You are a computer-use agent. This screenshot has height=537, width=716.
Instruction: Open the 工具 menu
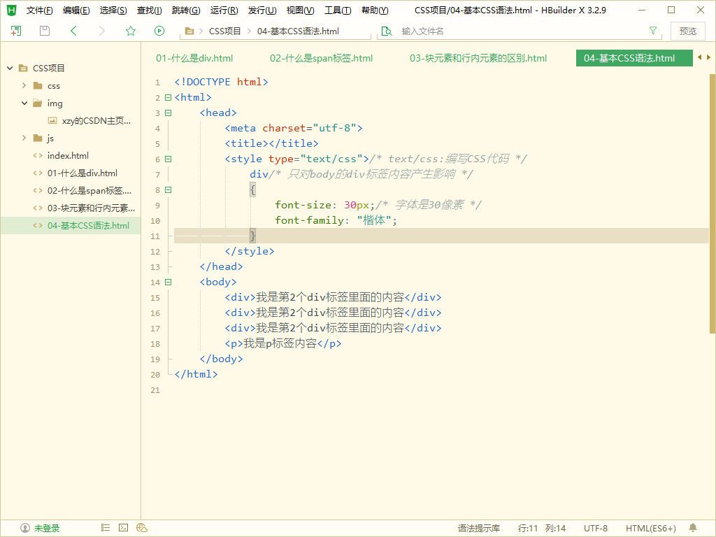pos(338,10)
